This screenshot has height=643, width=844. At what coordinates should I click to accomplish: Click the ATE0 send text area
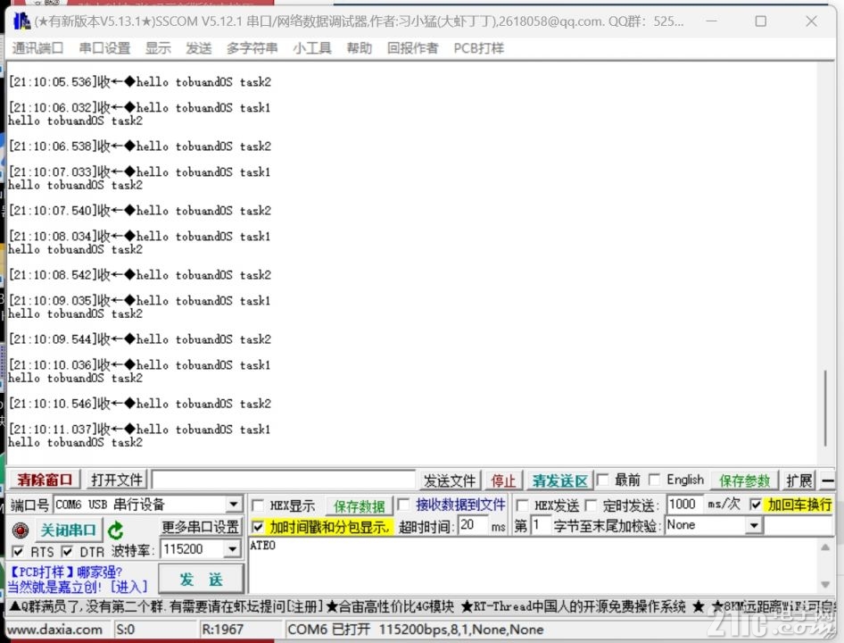click(x=533, y=565)
